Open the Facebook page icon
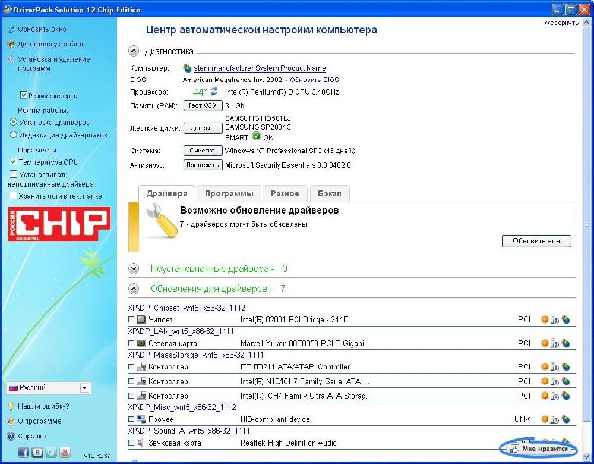This screenshot has width=594, height=464. click(24, 452)
